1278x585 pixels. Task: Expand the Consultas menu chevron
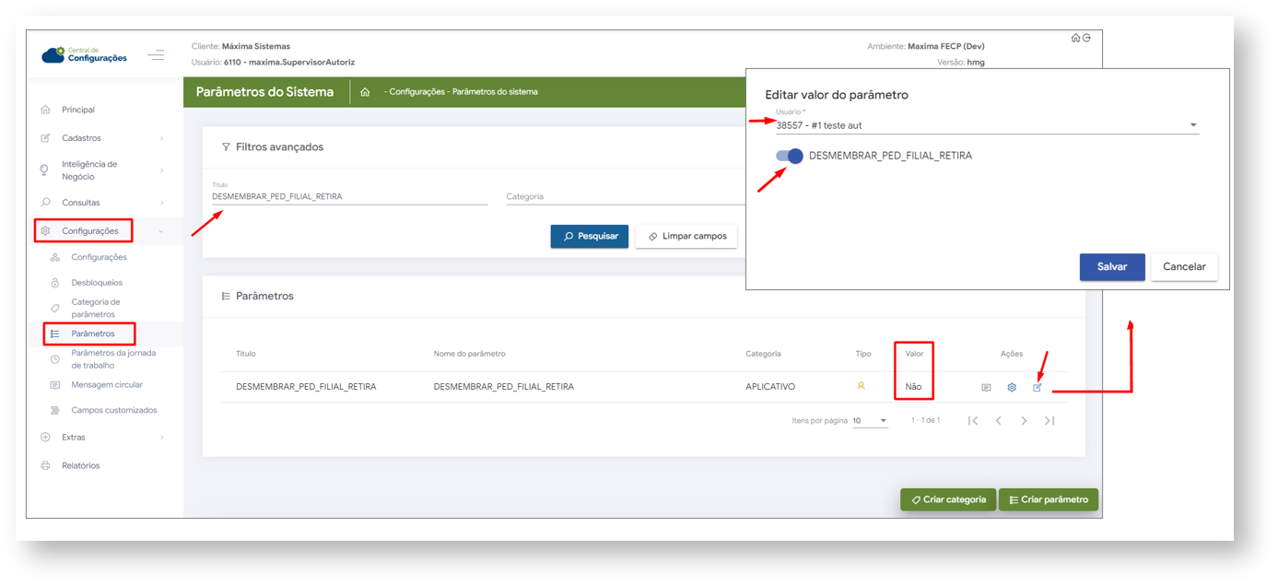coord(162,203)
